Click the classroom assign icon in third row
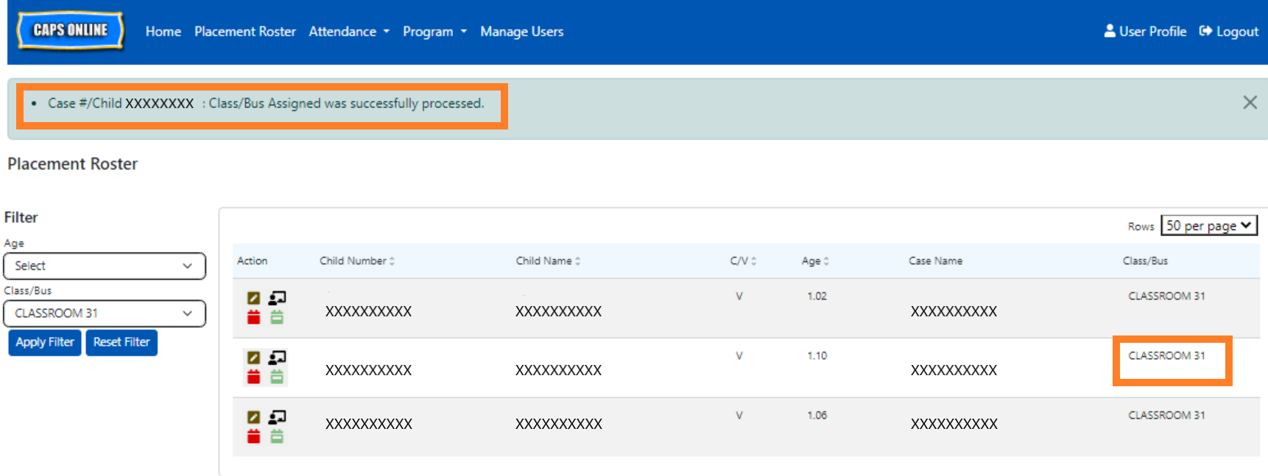The image size is (1268, 476). (x=277, y=417)
